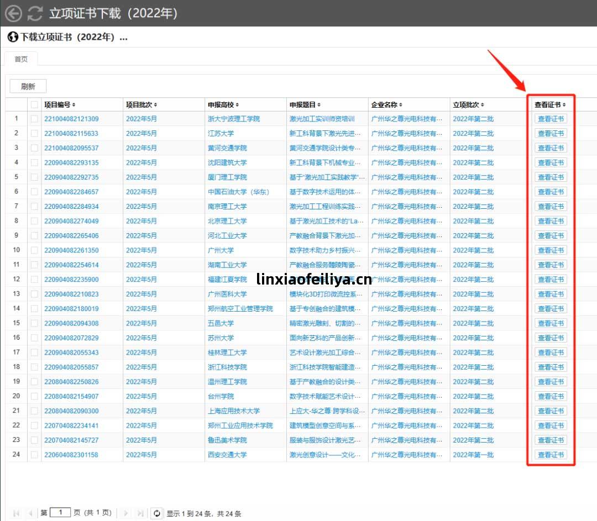This screenshot has width=597, height=521.
Task: Open project number link 220904082261350
Action: coord(71,250)
